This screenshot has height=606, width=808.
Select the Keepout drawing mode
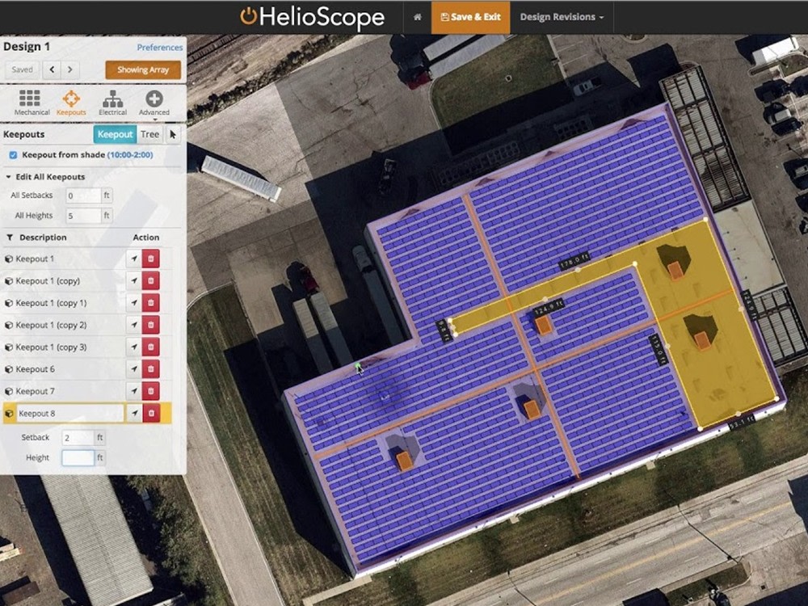115,134
